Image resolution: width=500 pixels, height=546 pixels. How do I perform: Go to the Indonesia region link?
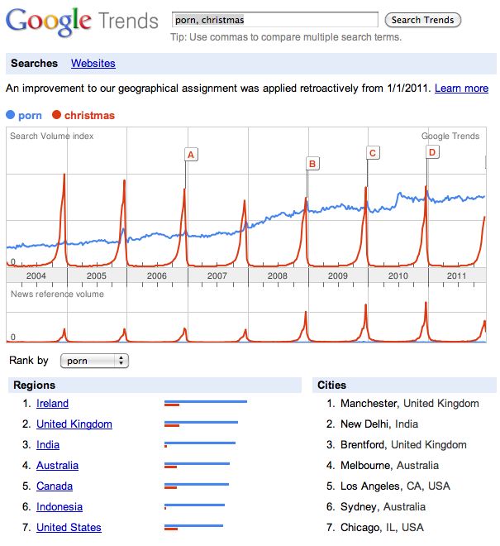(60, 507)
